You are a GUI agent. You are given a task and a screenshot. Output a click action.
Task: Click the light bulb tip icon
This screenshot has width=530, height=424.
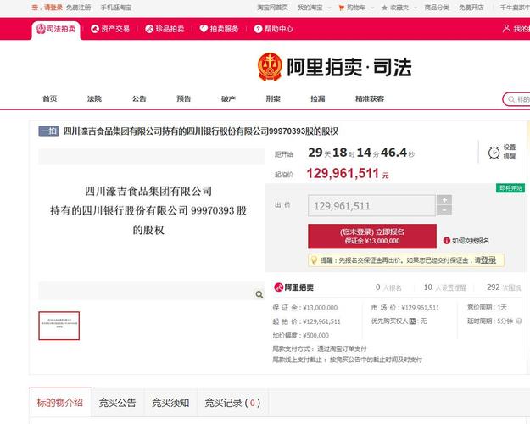[314, 260]
